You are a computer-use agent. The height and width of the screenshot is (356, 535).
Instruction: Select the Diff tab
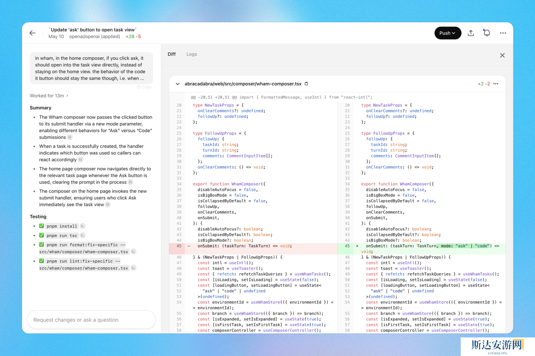(172, 54)
